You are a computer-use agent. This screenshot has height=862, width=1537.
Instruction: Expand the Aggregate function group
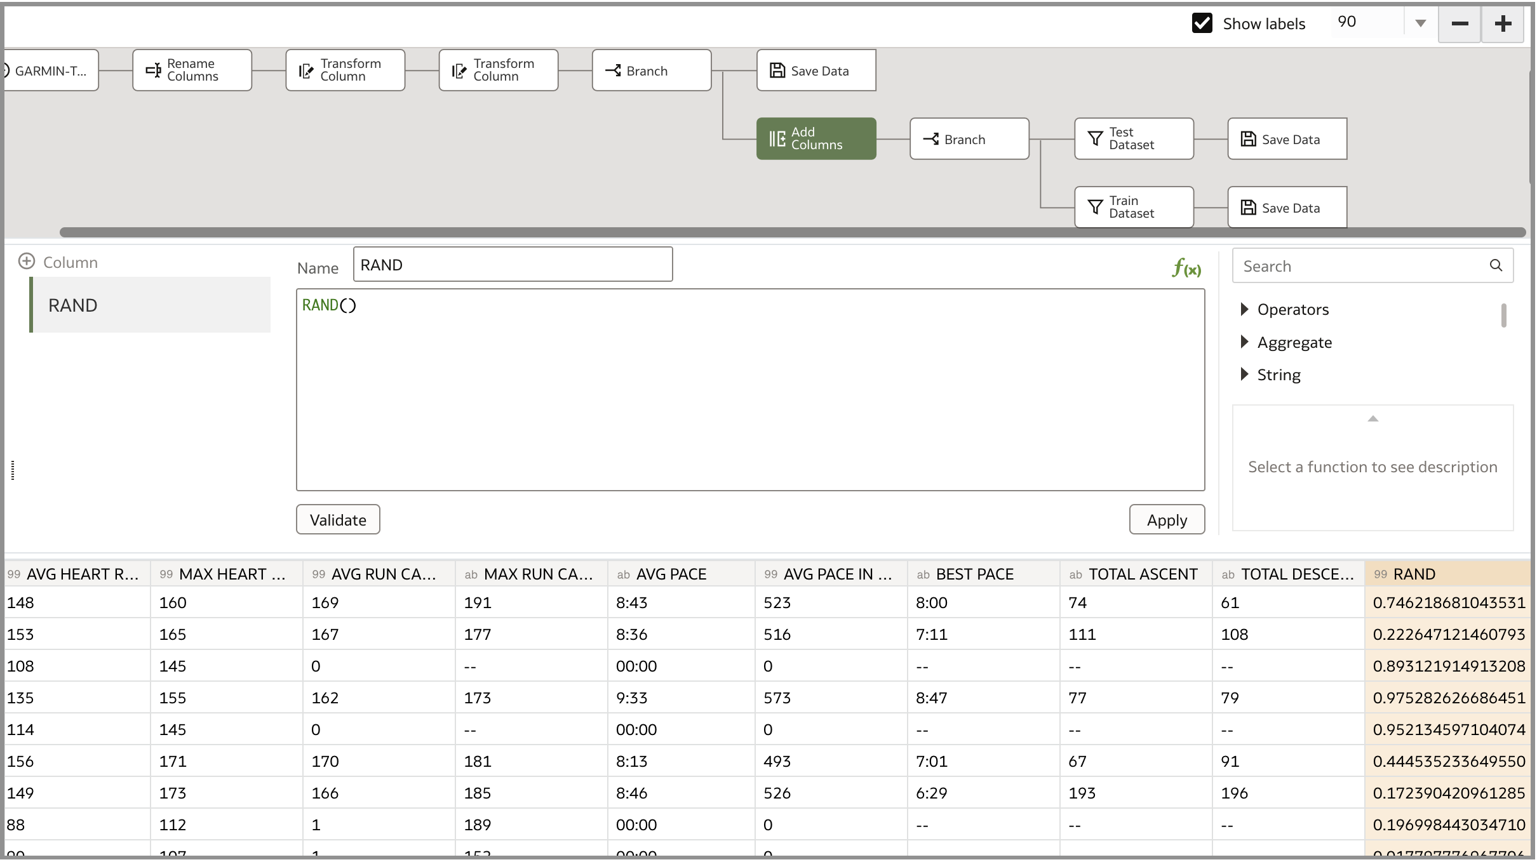[x=1244, y=342]
